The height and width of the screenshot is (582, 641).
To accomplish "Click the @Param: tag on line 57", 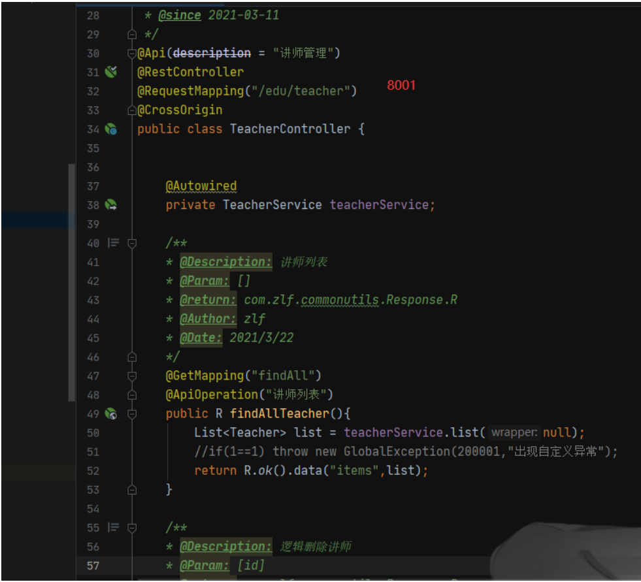I will 205,566.
